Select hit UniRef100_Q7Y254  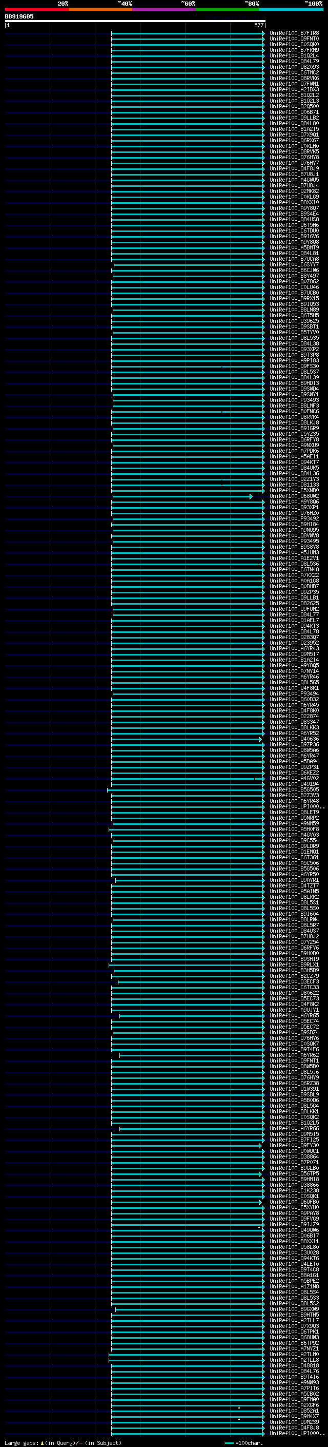(x=294, y=942)
